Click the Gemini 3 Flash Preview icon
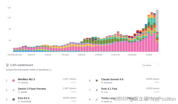 pos(13,90)
